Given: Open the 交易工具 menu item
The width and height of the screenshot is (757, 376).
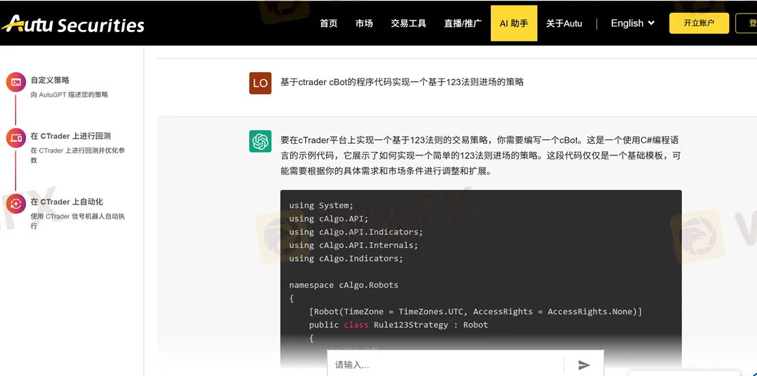Looking at the screenshot, I should coord(408,24).
